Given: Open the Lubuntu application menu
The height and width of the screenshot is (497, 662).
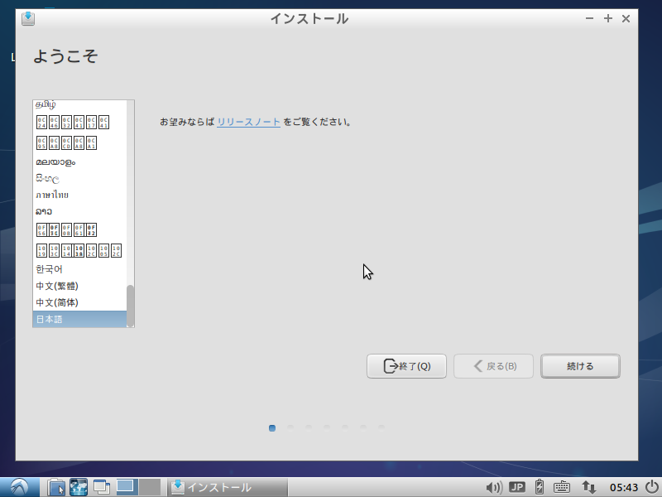Looking at the screenshot, I should [17, 487].
